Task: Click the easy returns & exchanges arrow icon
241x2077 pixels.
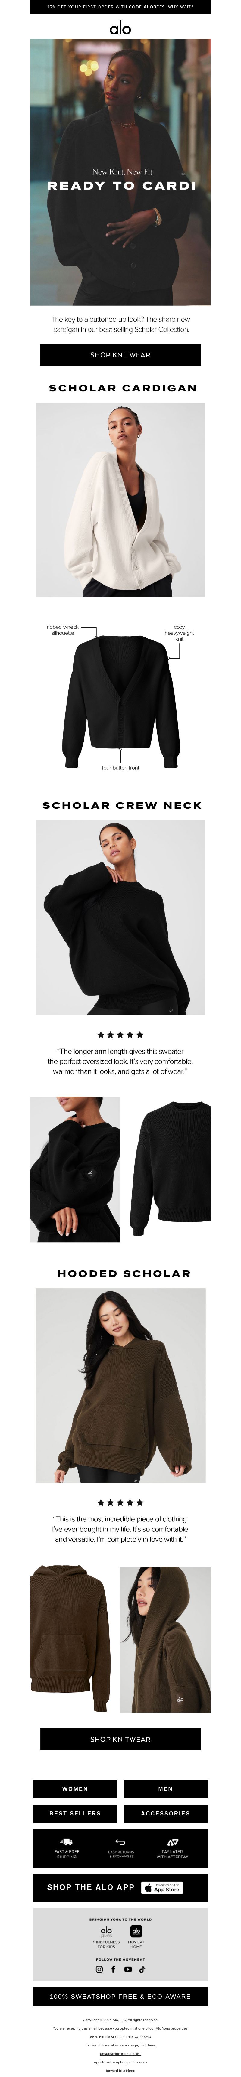Action: click(x=120, y=1842)
